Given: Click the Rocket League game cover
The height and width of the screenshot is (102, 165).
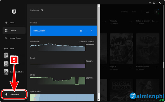Looking at the screenshot, I should pos(122,90).
